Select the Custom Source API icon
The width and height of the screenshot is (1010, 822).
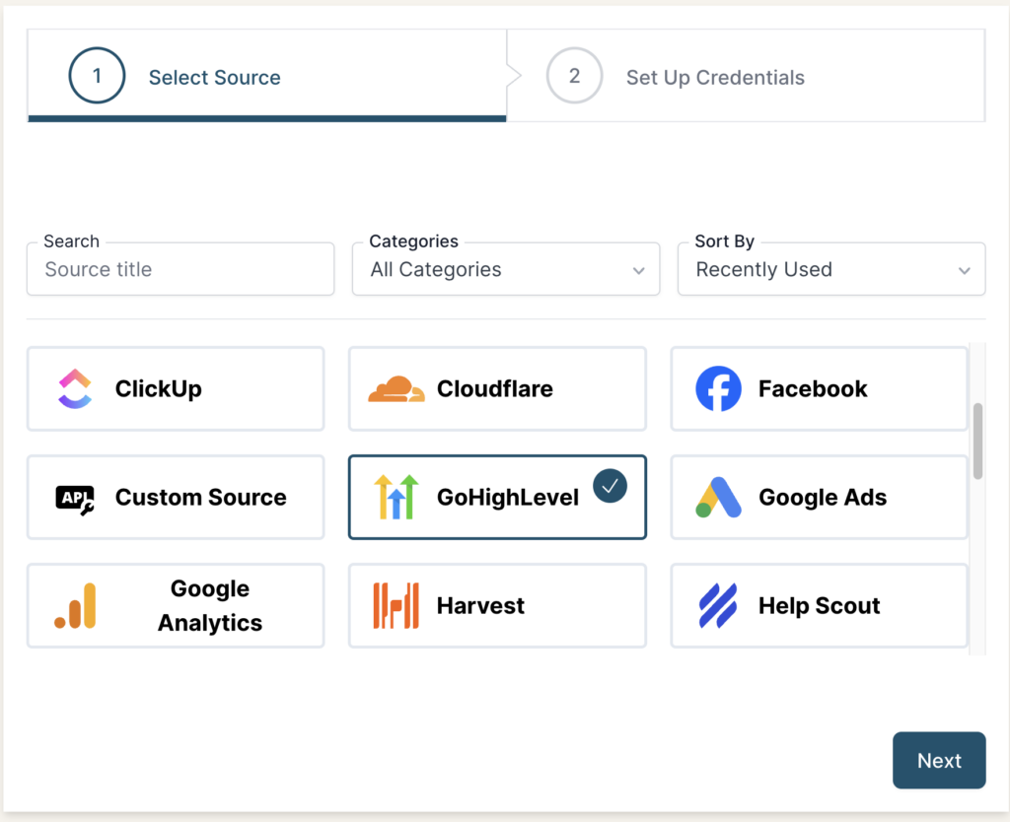[x=74, y=498]
